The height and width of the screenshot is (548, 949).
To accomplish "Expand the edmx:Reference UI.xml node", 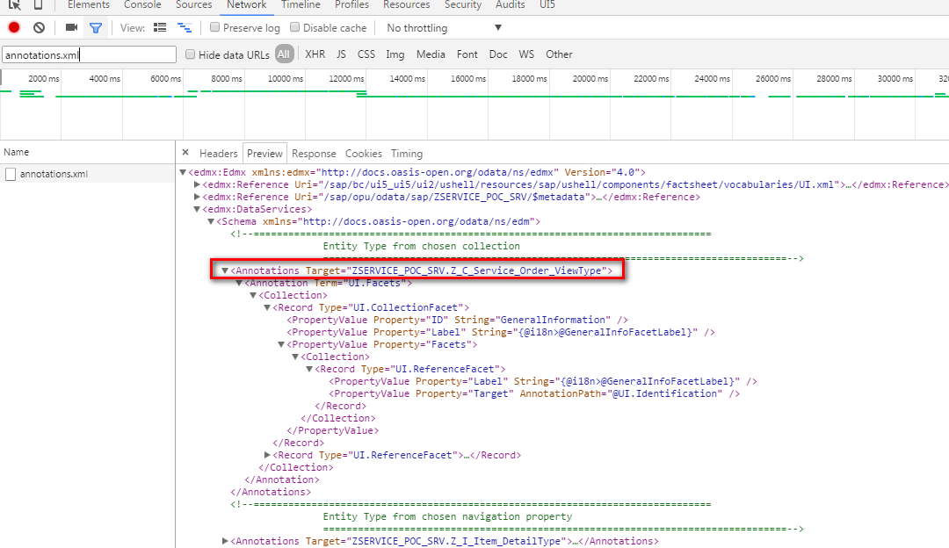I will tap(197, 184).
